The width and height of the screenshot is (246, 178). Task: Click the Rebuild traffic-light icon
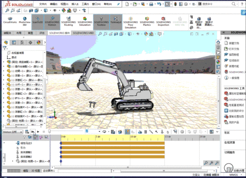[176, 4]
